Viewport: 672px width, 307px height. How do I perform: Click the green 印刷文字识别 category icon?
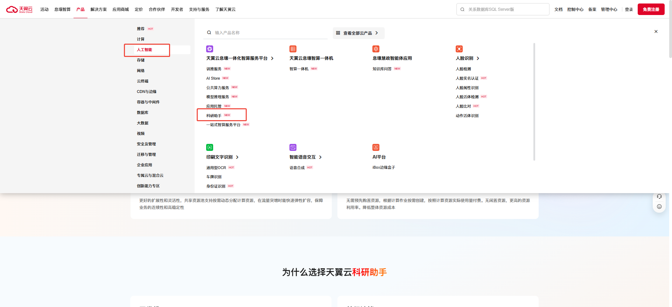tap(210, 147)
